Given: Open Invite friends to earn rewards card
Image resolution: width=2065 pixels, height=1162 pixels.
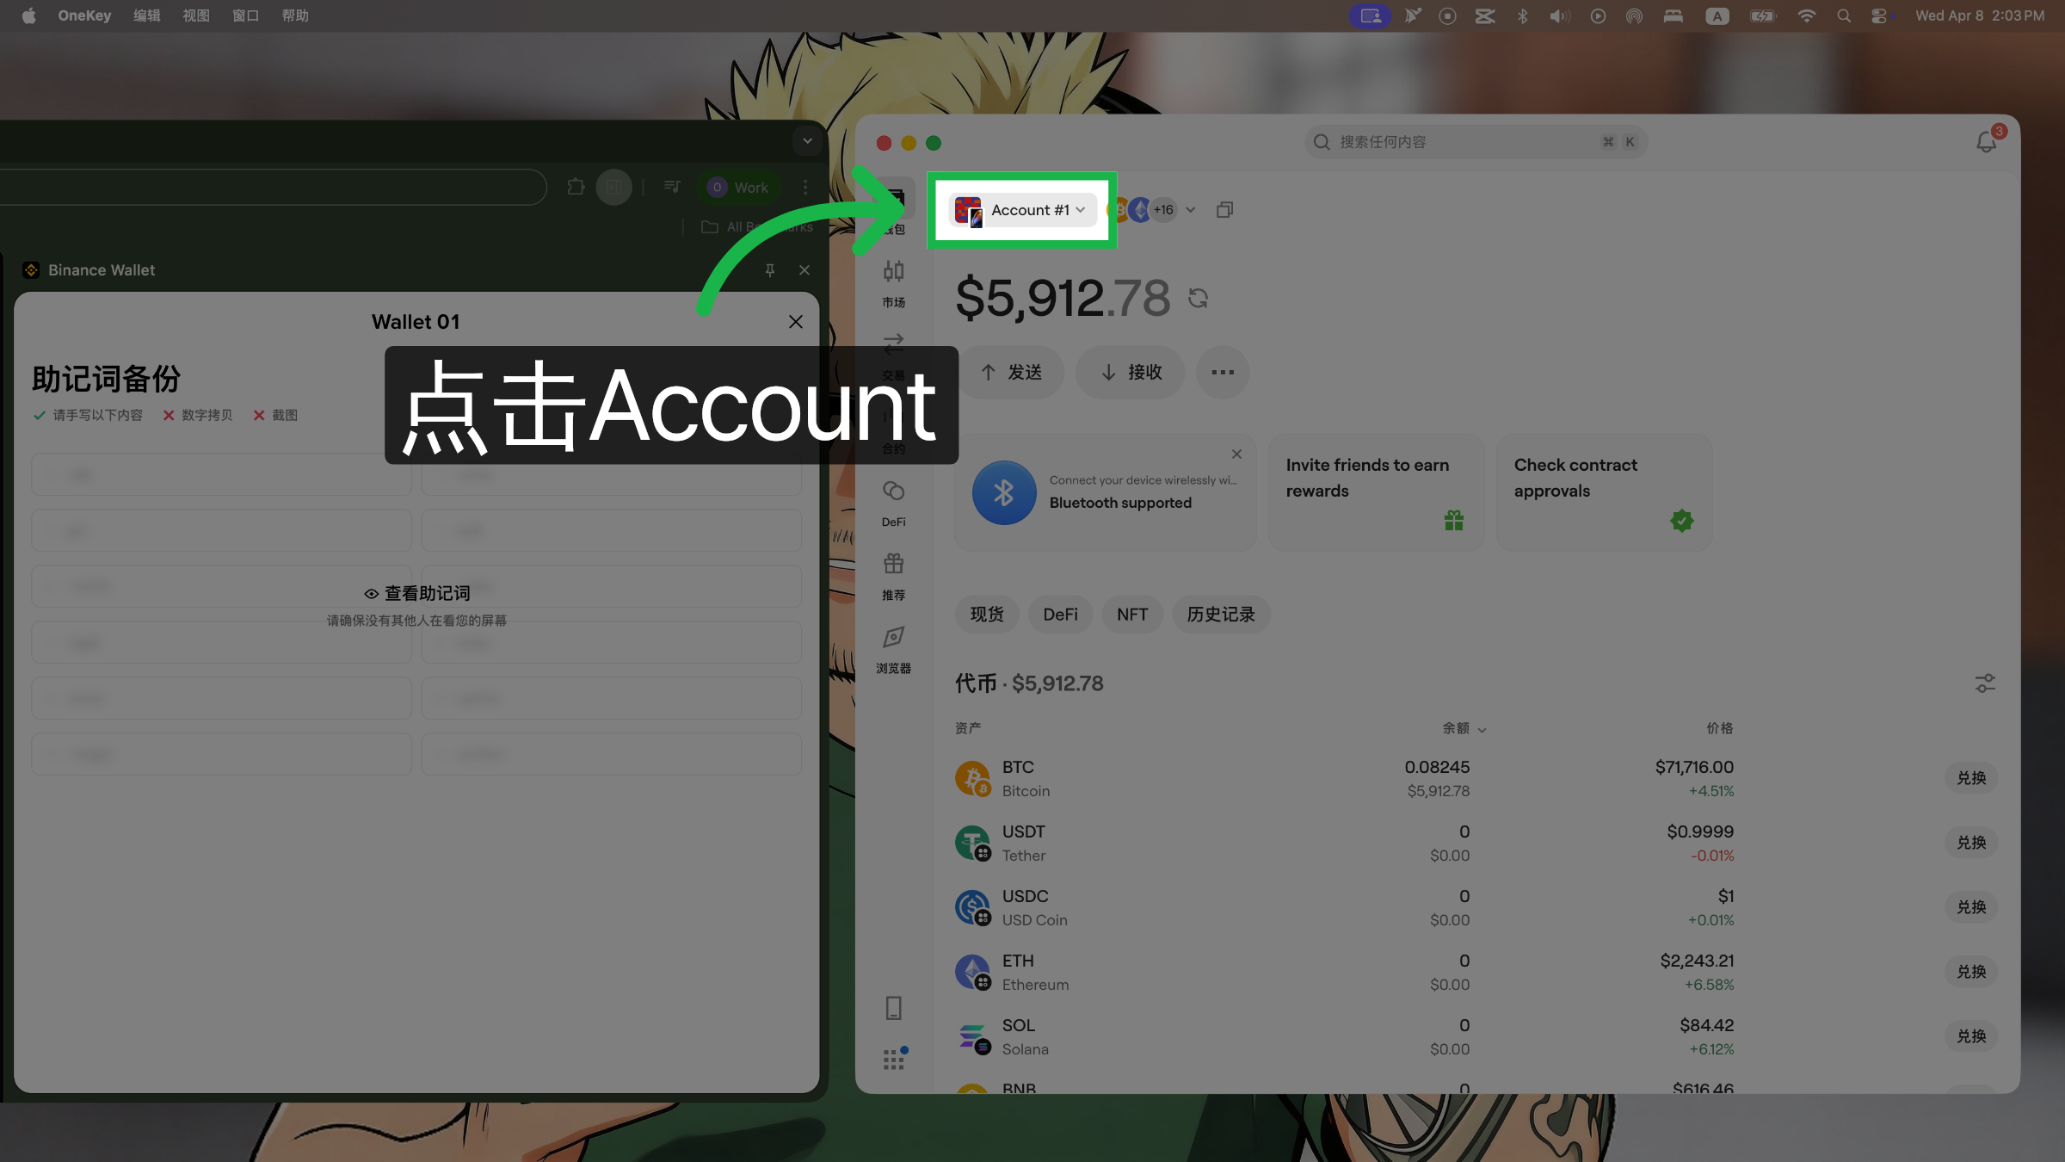Looking at the screenshot, I should 1376,492.
